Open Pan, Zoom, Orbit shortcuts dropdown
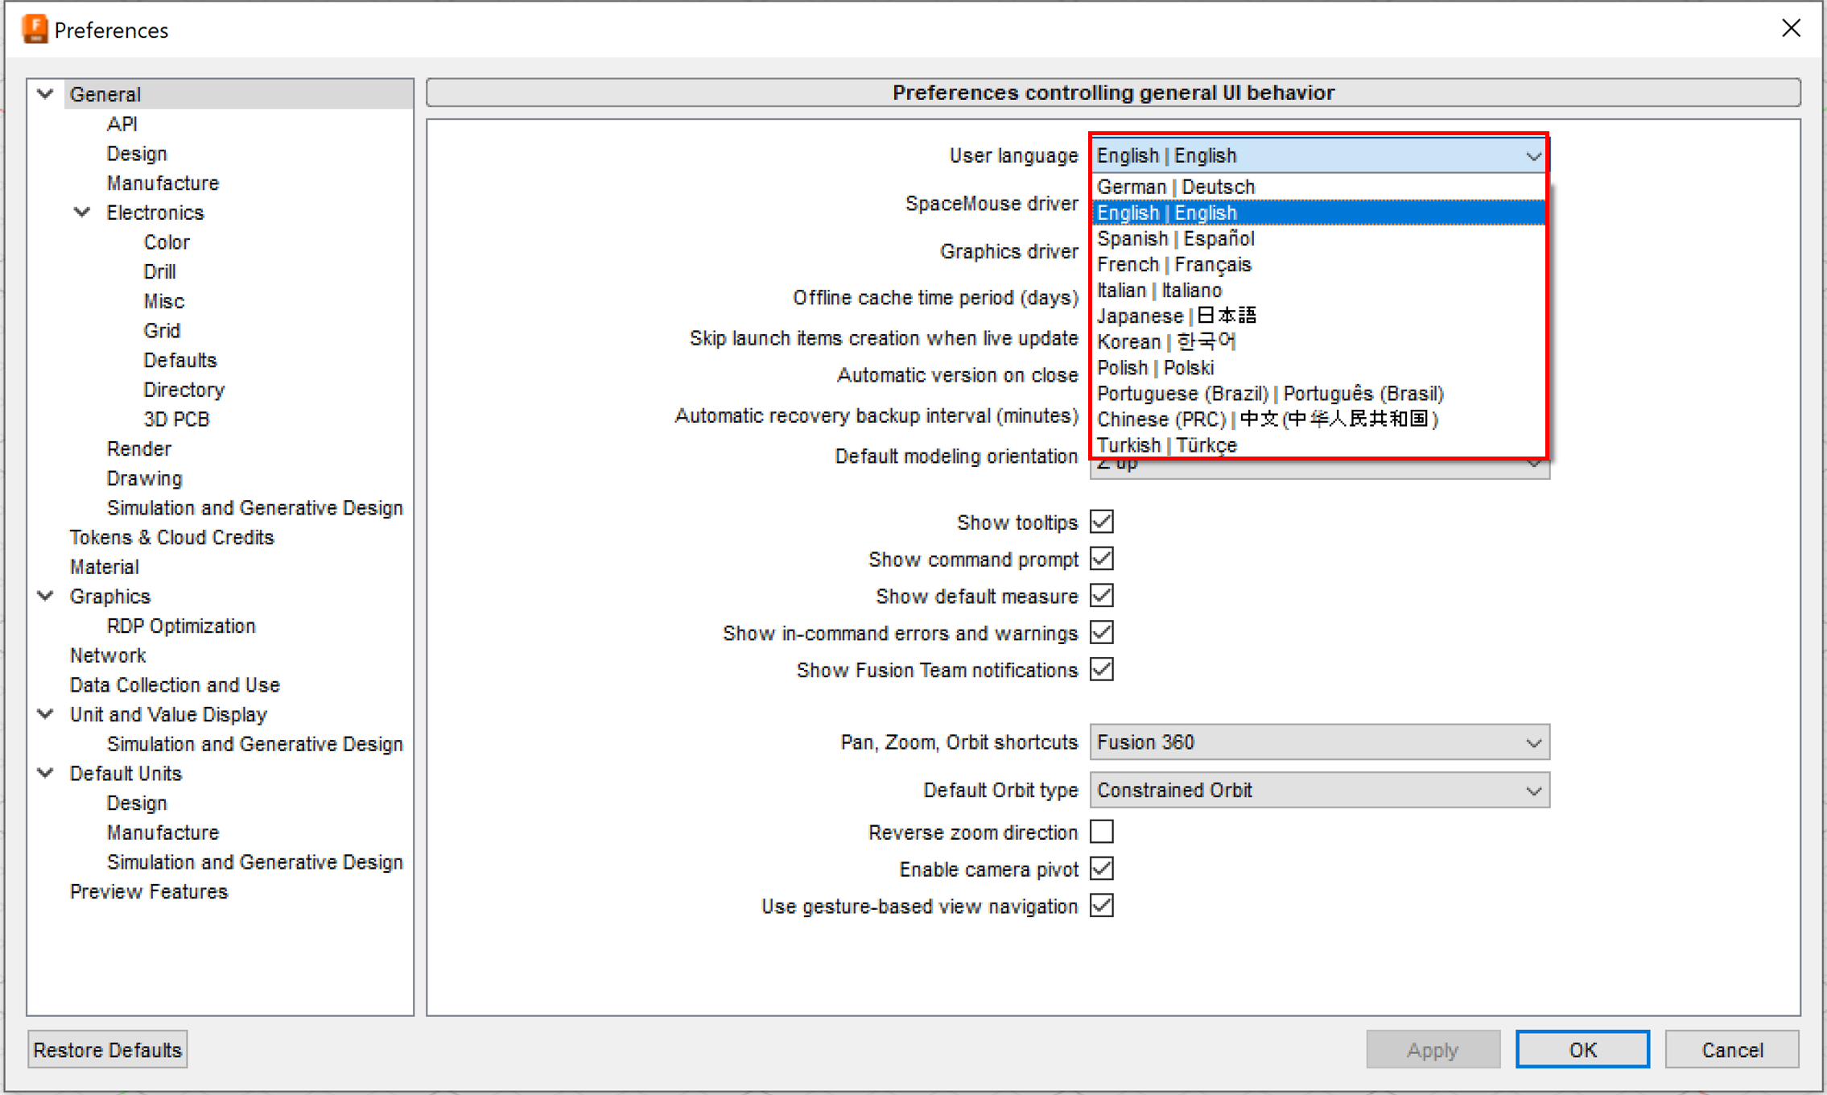 pos(1319,742)
